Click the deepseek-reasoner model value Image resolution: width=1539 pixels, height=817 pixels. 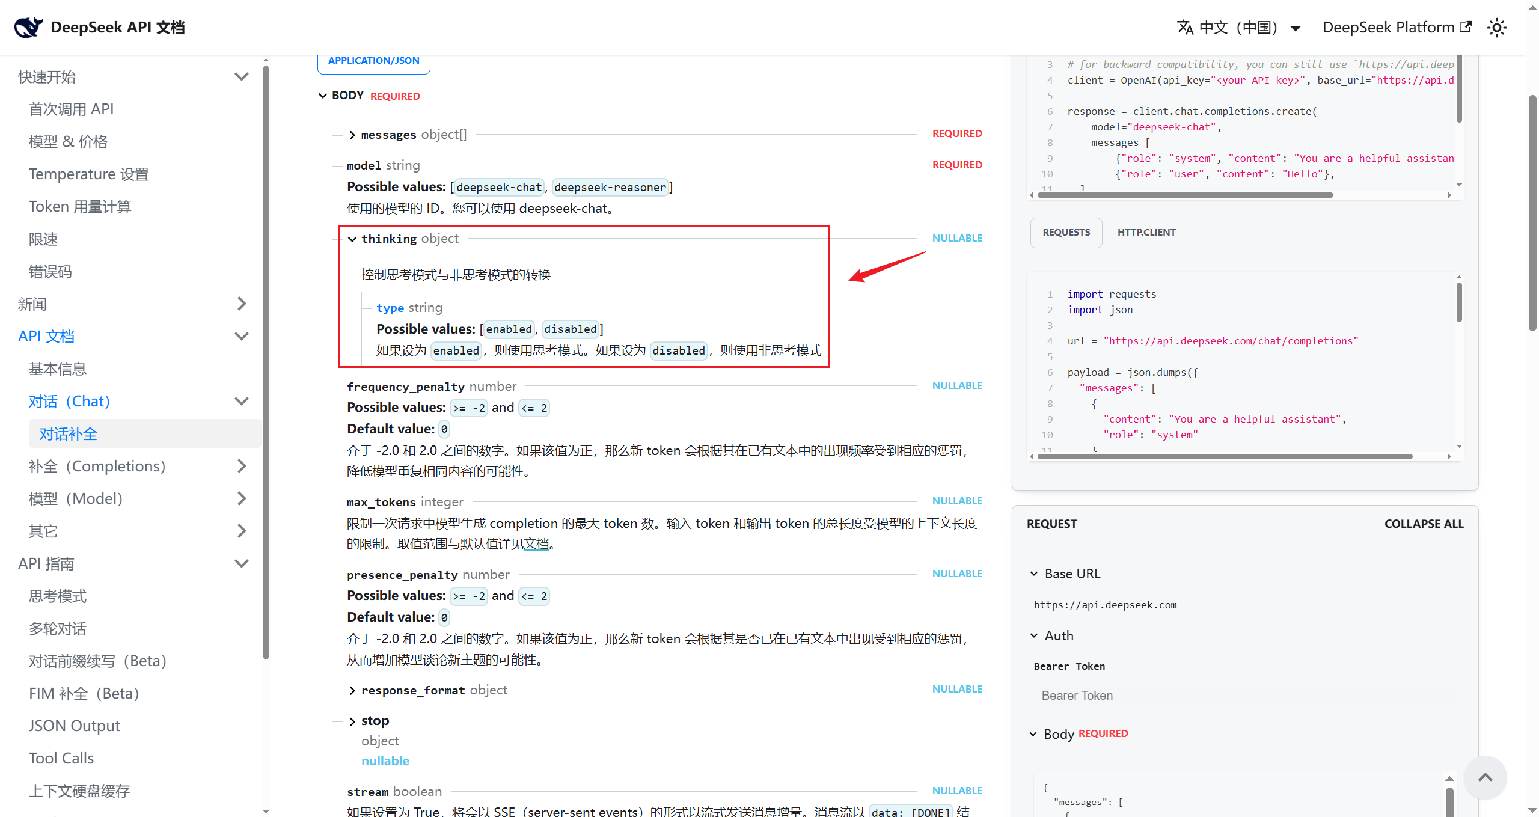[610, 187]
